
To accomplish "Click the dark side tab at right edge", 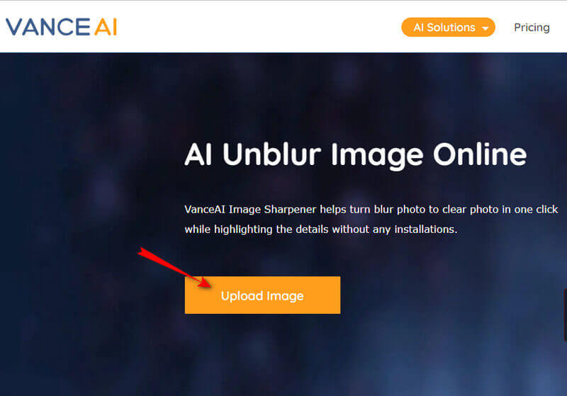I will click(565, 315).
